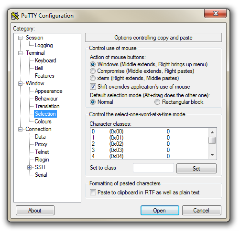Image resolution: width=240 pixels, height=232 pixels.
Task: Select character class row 4 (0x04)
Action: 149,156
